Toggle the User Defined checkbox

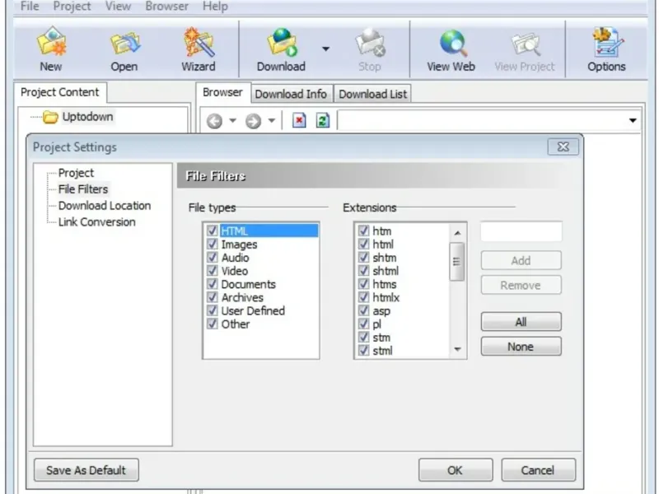point(213,310)
